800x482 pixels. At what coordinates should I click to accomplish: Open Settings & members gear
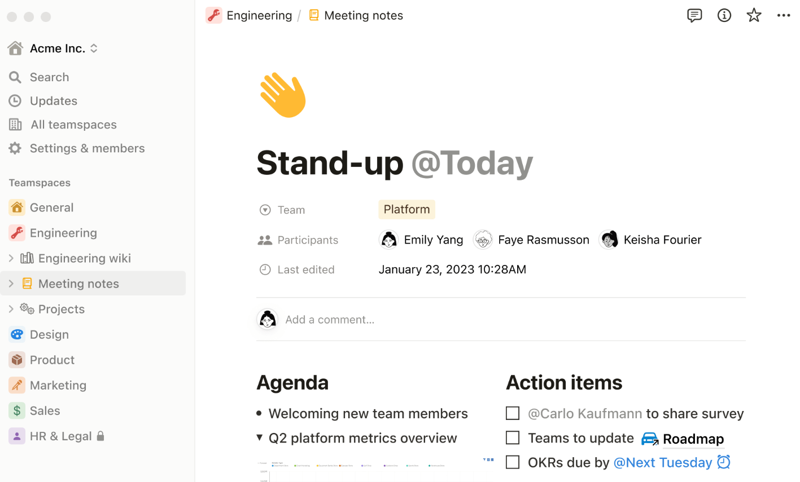click(15, 148)
